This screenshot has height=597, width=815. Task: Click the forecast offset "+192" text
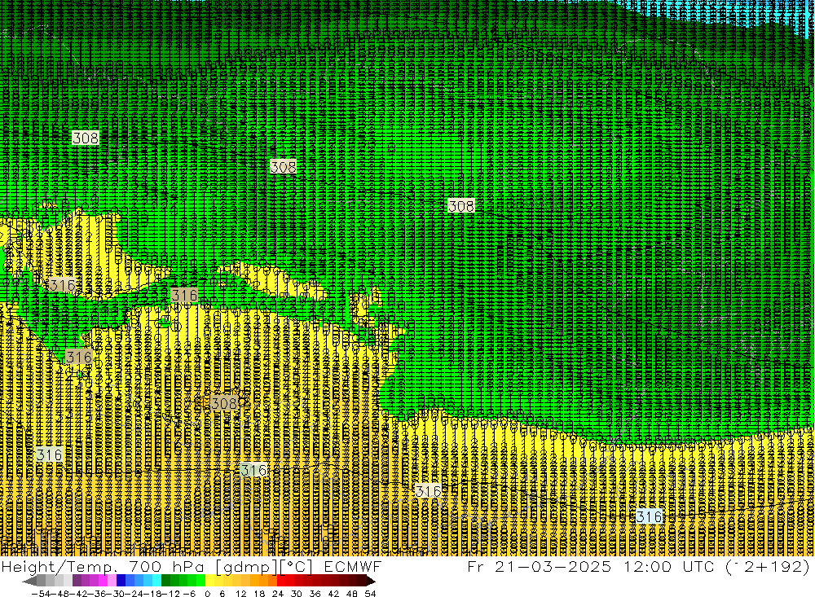coord(778,566)
